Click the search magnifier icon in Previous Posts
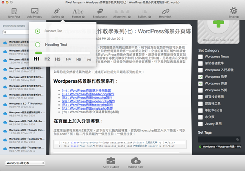The image size is (245, 171). (x=5, y=32)
